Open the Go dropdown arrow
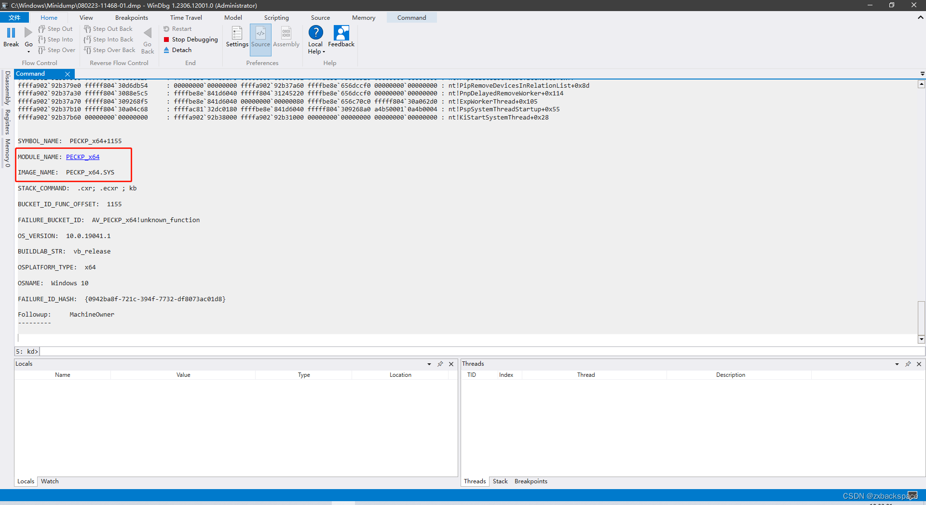Image resolution: width=926 pixels, height=505 pixels. [x=28, y=52]
